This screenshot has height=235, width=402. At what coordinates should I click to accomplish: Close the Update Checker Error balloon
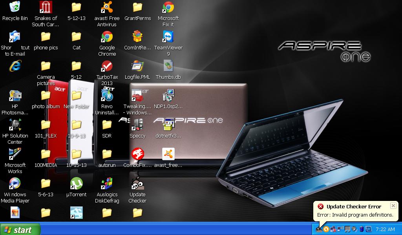coord(393,205)
